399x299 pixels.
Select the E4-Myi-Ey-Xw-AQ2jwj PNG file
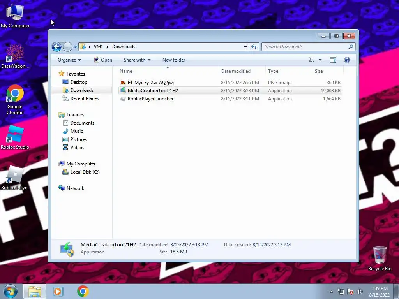pyautogui.click(x=230, y=83)
